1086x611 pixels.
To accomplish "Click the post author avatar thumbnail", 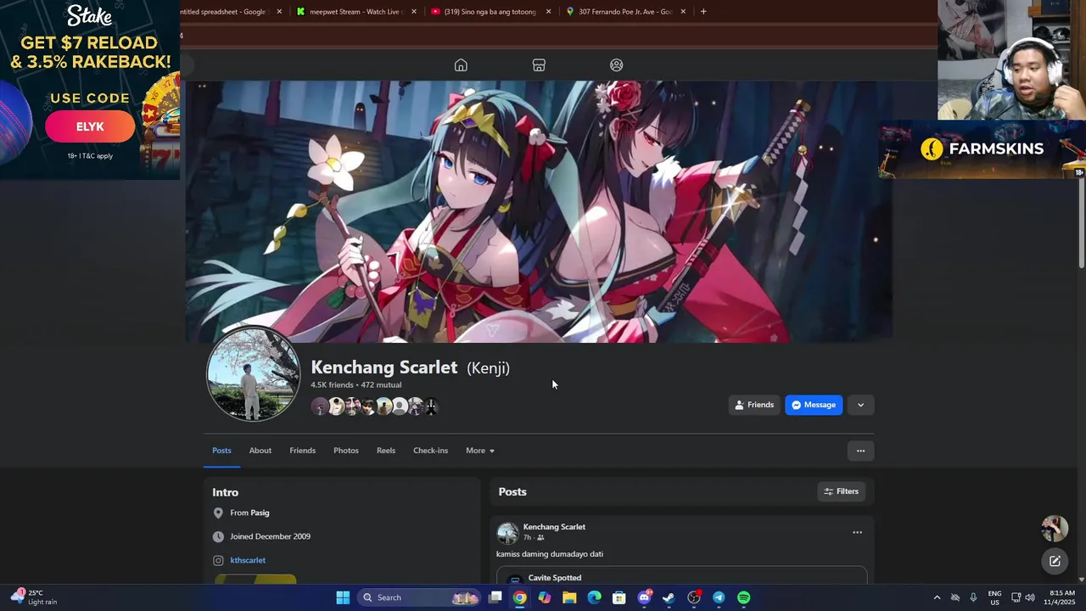I will (507, 533).
